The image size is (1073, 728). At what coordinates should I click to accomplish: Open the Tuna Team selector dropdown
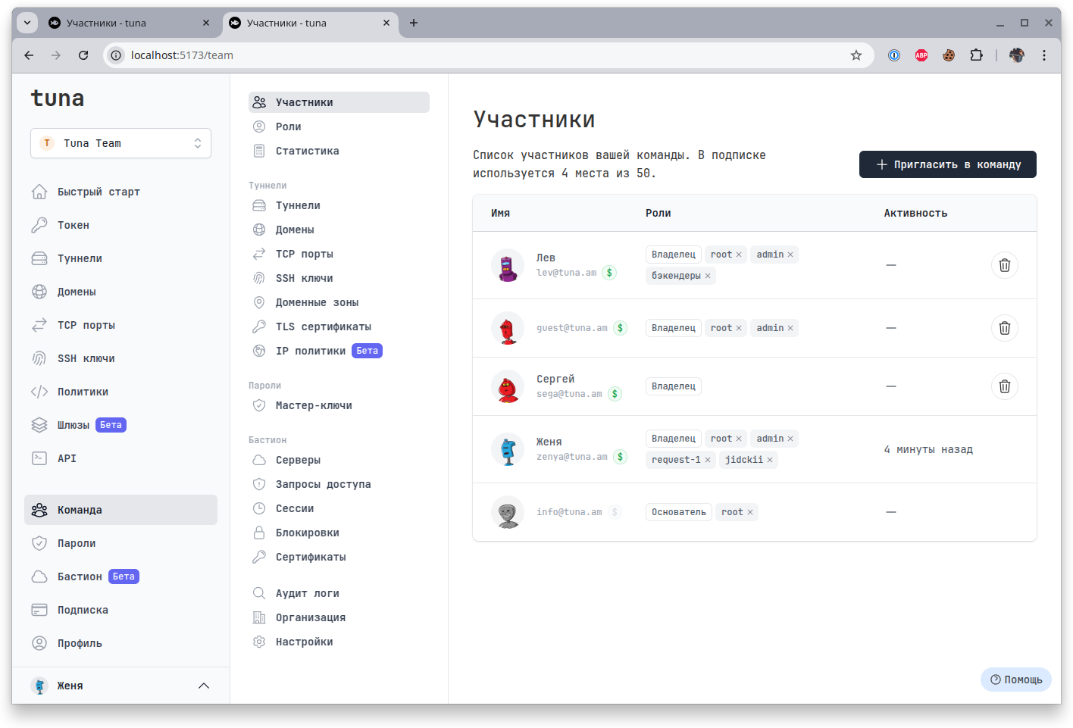coord(120,143)
